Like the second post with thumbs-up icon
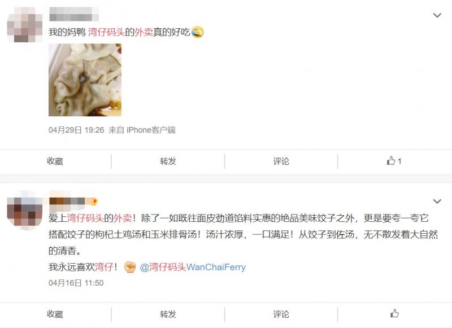Image resolution: width=452 pixels, height=328 pixels. 394,313
